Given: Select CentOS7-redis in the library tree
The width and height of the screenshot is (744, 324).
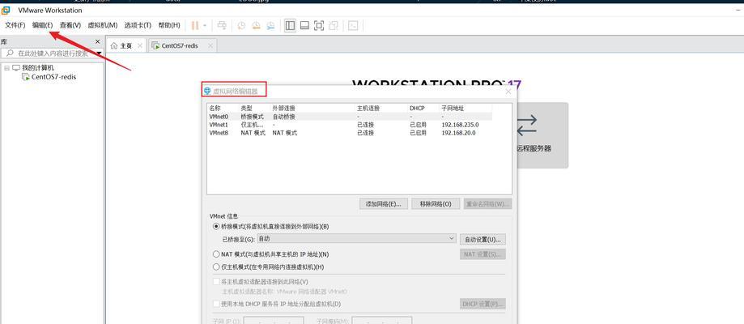Looking at the screenshot, I should pos(53,77).
